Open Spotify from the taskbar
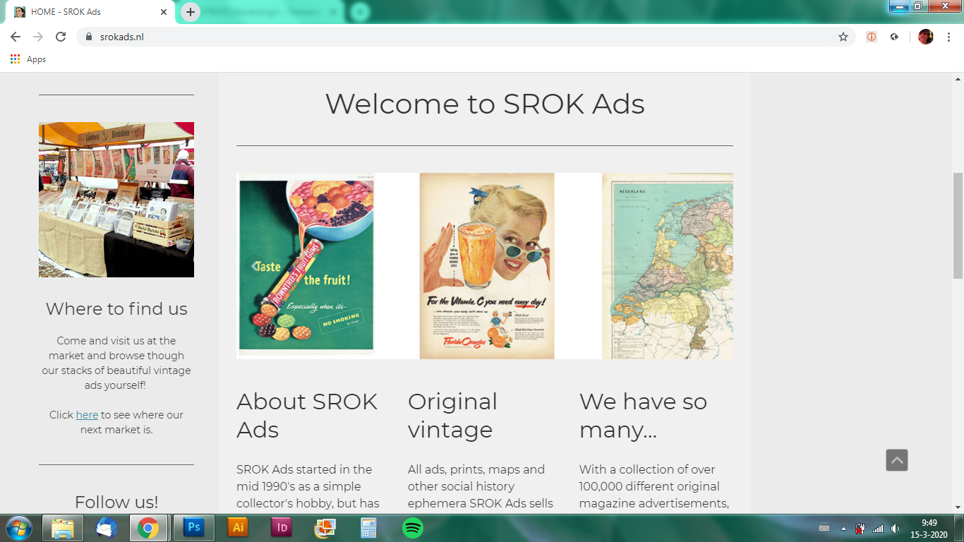 [x=413, y=528]
